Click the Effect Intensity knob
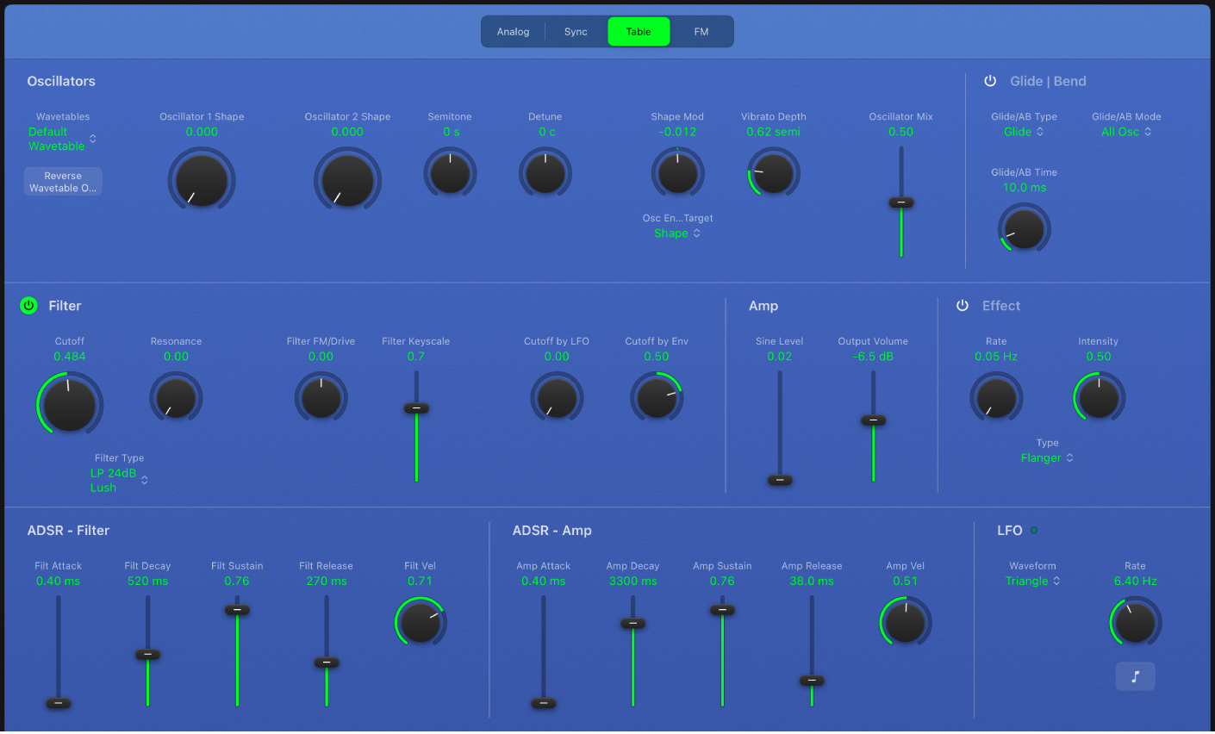The image size is (1215, 734). click(1099, 397)
